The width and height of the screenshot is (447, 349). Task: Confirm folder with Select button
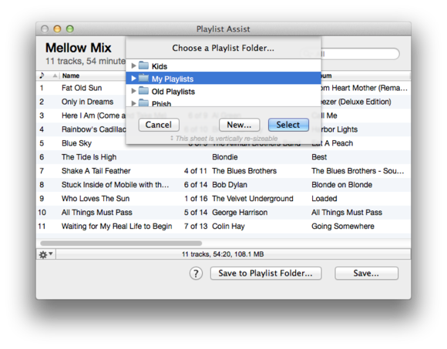288,125
